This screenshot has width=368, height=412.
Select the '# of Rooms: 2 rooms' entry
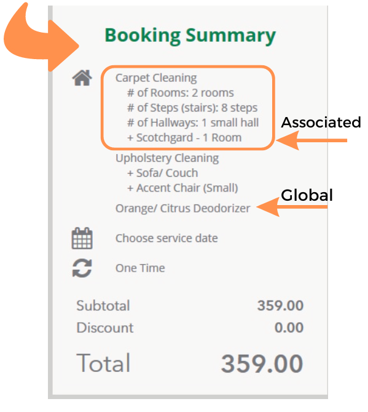click(x=181, y=93)
